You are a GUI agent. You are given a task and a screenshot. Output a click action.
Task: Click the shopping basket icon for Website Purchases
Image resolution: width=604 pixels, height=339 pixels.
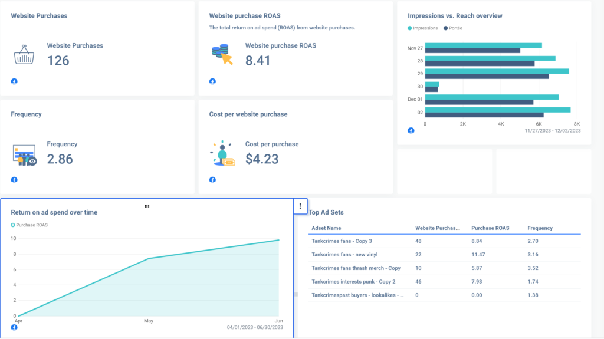coord(24,56)
